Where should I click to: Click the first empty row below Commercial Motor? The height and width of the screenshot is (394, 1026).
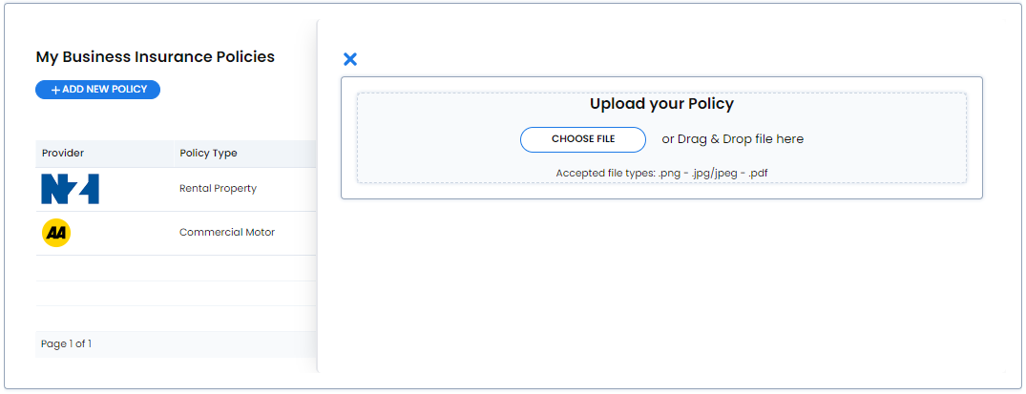click(177, 268)
